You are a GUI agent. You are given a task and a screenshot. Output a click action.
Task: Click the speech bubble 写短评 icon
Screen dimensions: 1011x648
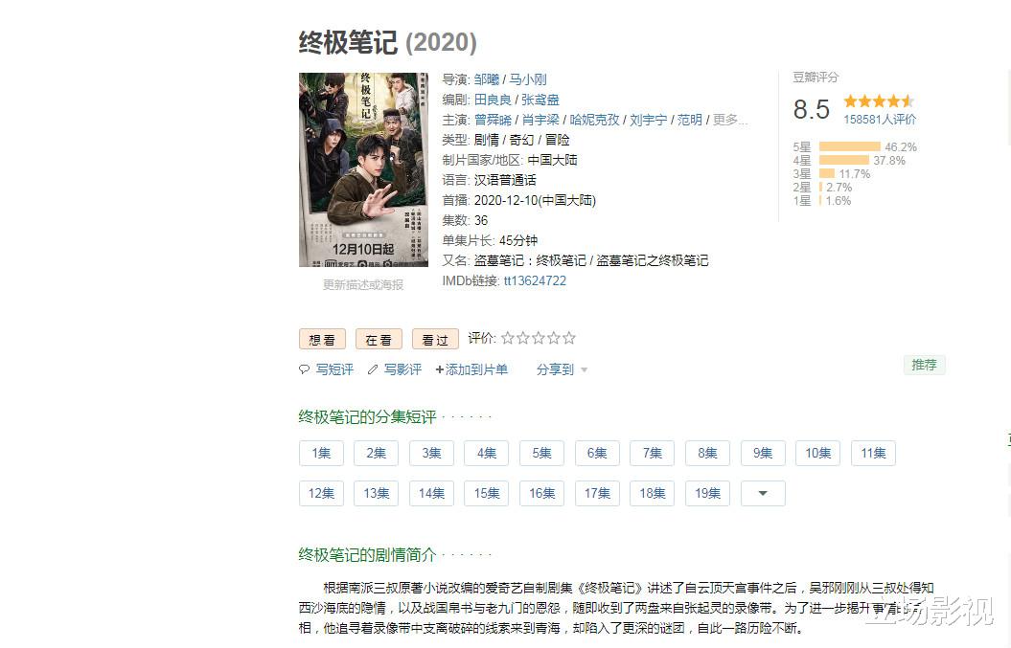point(305,369)
